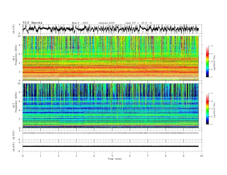The height and width of the screenshot is (175, 227).
Task: Click time axis tick label "0"
Action: pos(23,156)
